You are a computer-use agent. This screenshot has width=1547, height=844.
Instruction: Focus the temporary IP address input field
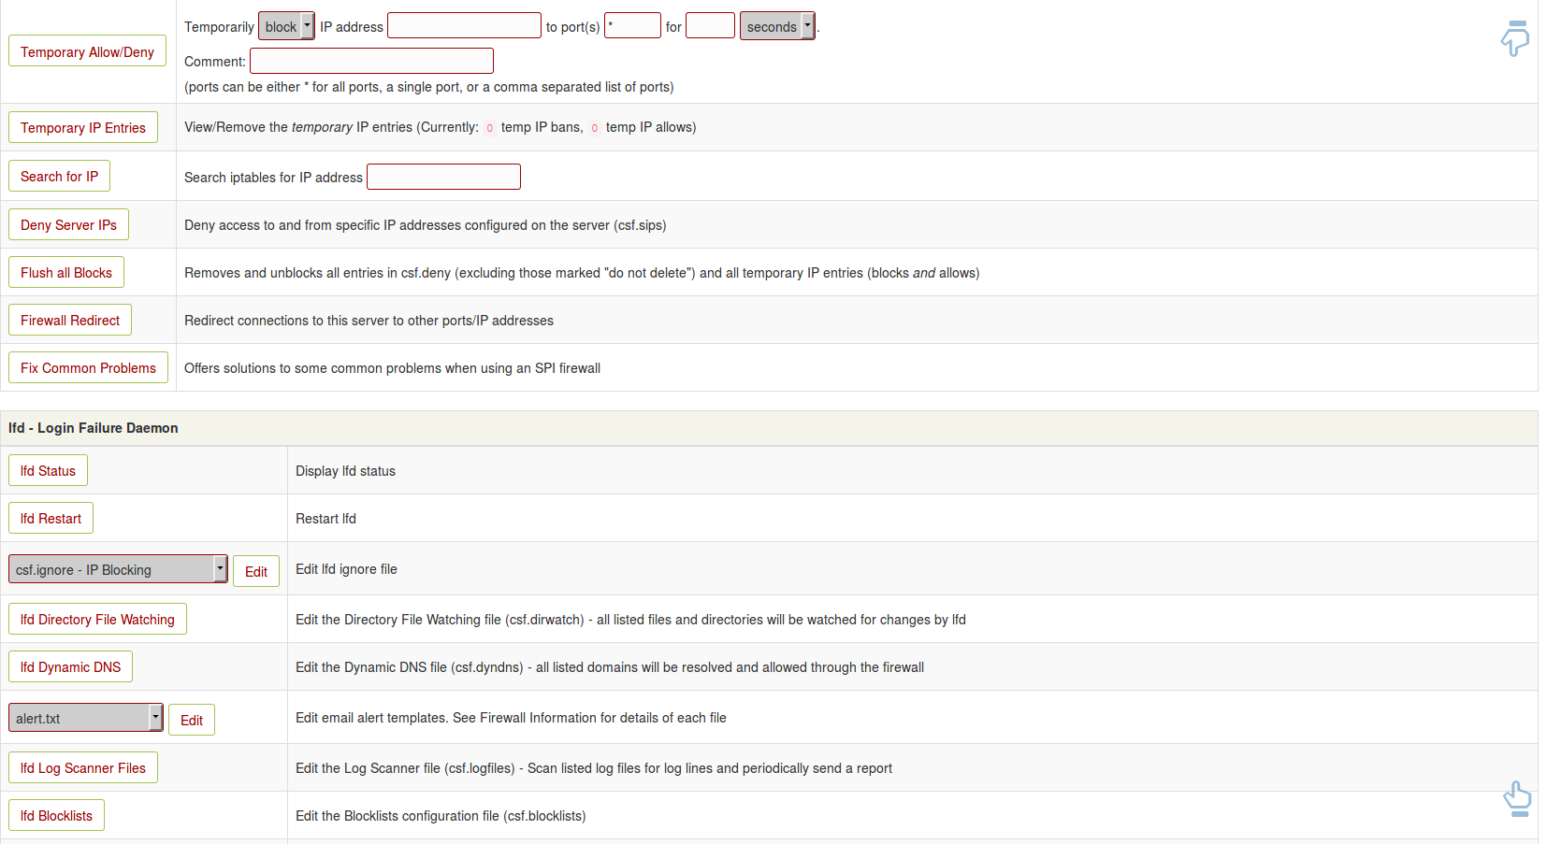(x=464, y=26)
